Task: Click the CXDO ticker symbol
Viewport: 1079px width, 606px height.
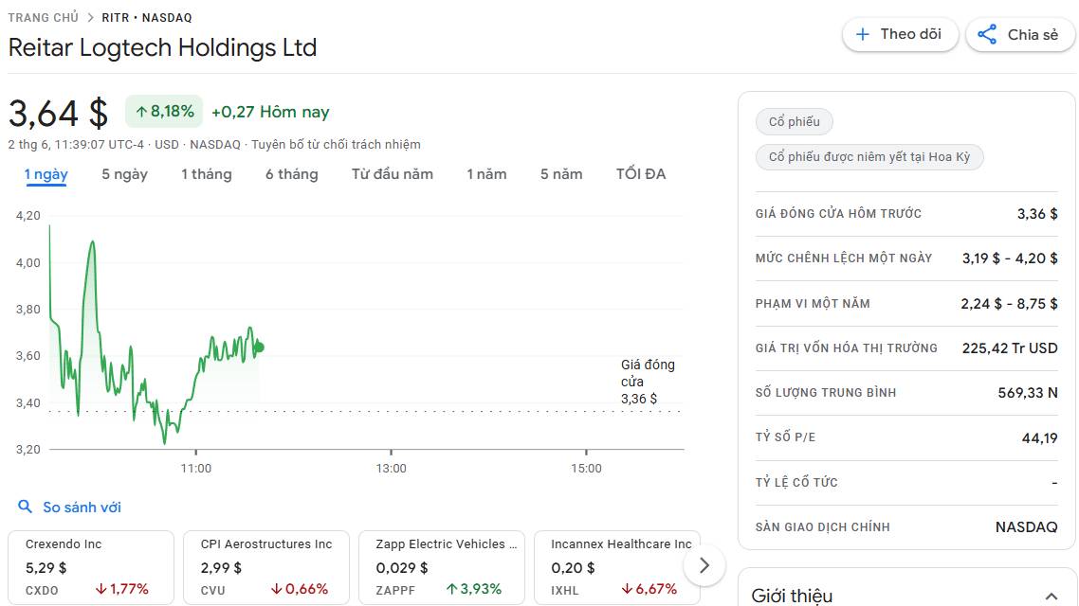Action: [42, 590]
